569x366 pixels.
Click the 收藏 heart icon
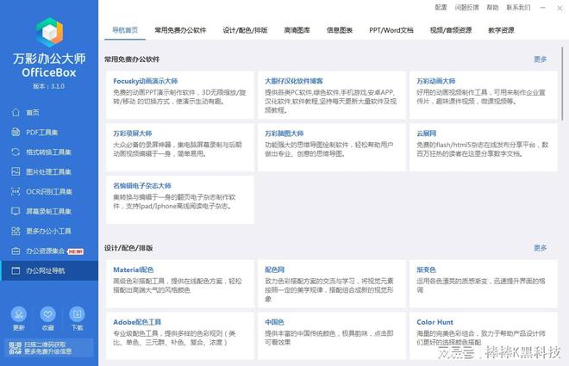tap(48, 314)
